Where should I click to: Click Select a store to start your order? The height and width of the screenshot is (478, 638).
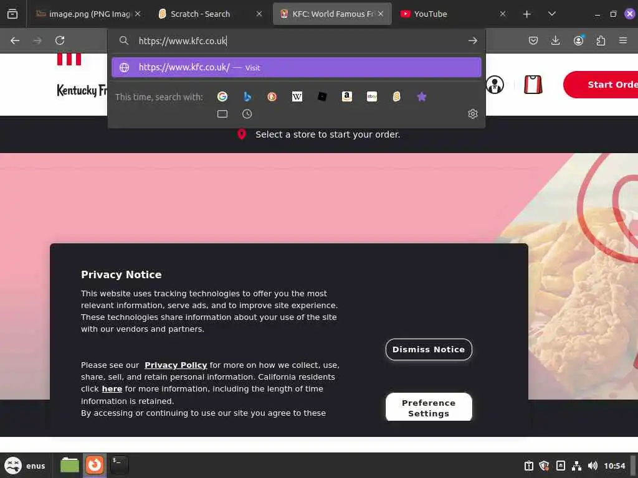click(x=328, y=134)
